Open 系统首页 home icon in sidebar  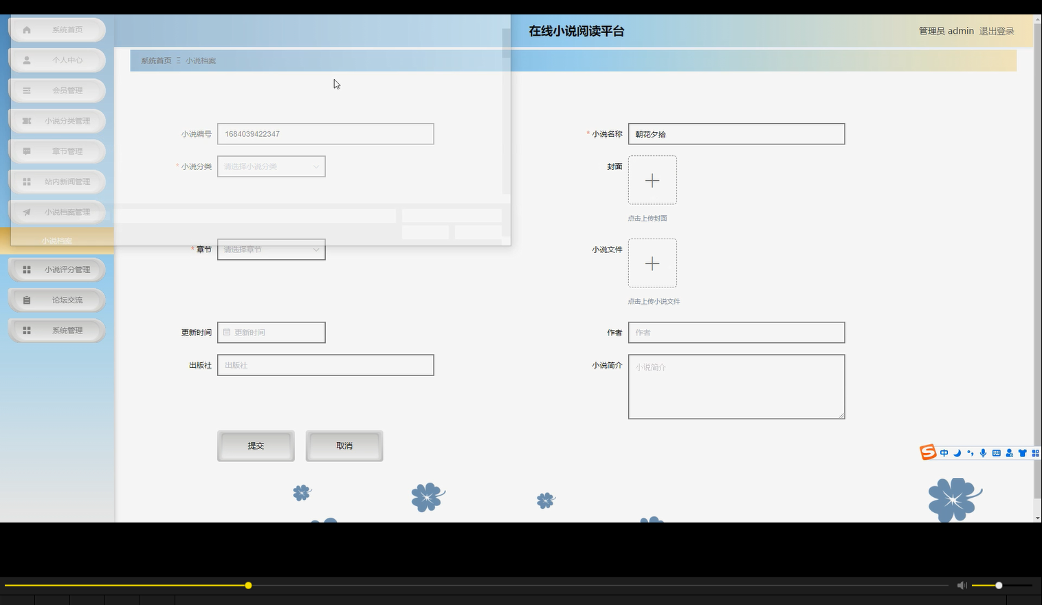(27, 30)
